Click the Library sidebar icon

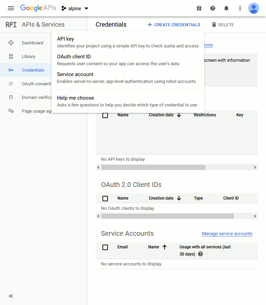11,56
